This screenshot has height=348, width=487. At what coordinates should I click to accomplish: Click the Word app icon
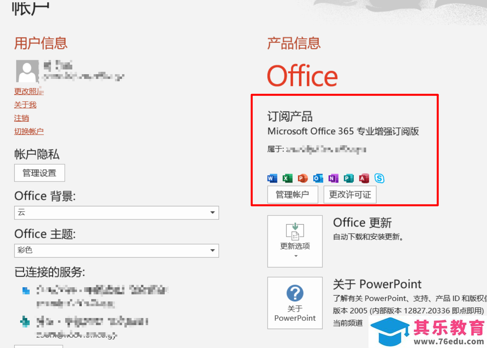[x=272, y=178]
